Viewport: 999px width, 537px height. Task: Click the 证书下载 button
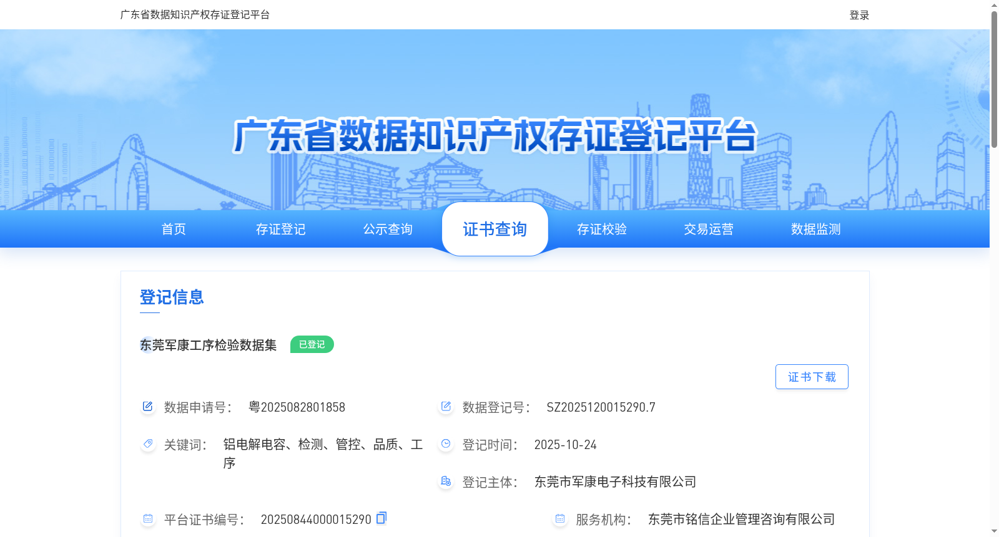[812, 377]
